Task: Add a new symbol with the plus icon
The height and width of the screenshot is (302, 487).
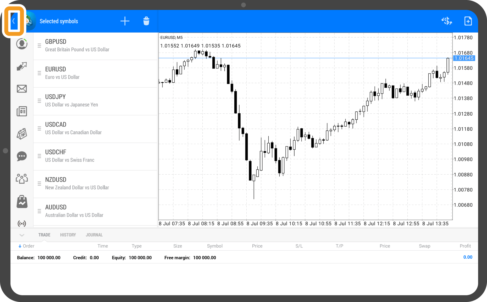Action: click(125, 21)
